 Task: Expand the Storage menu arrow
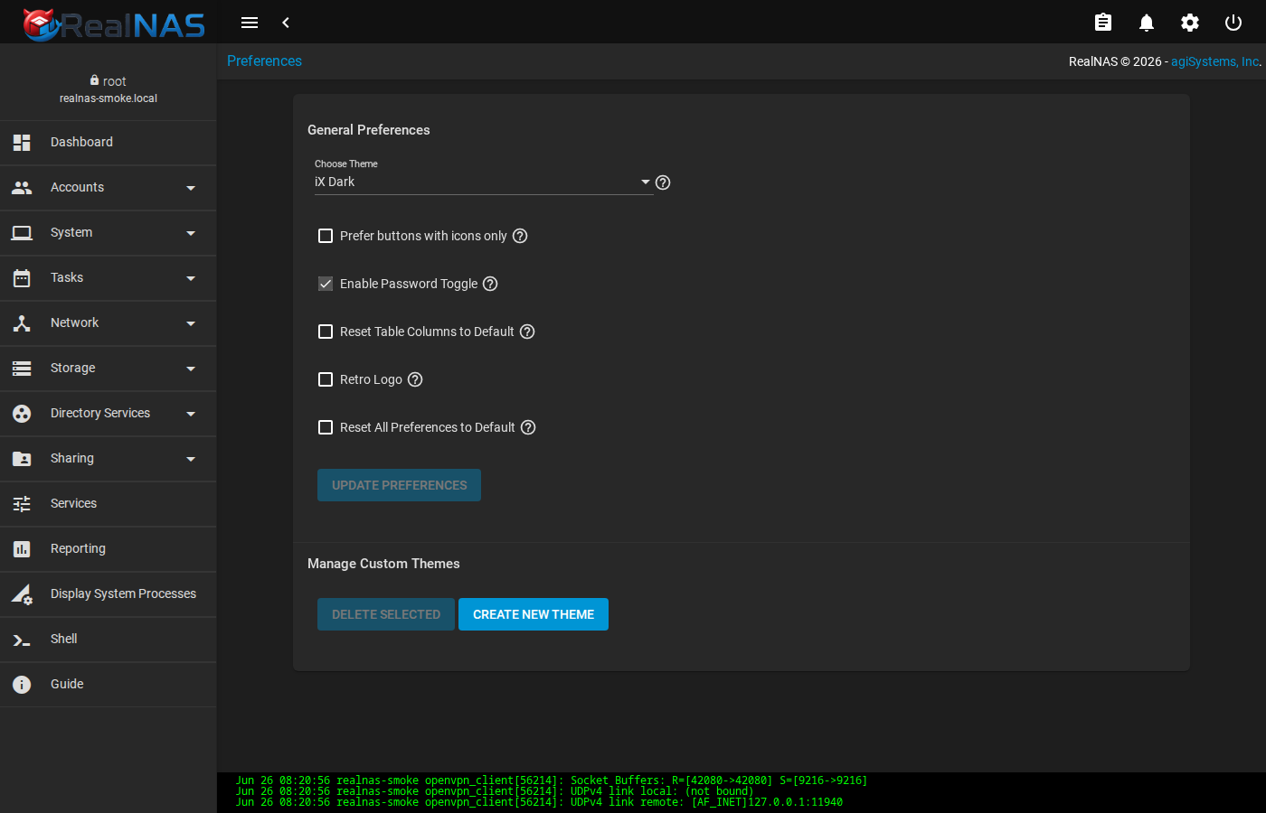tap(191, 369)
